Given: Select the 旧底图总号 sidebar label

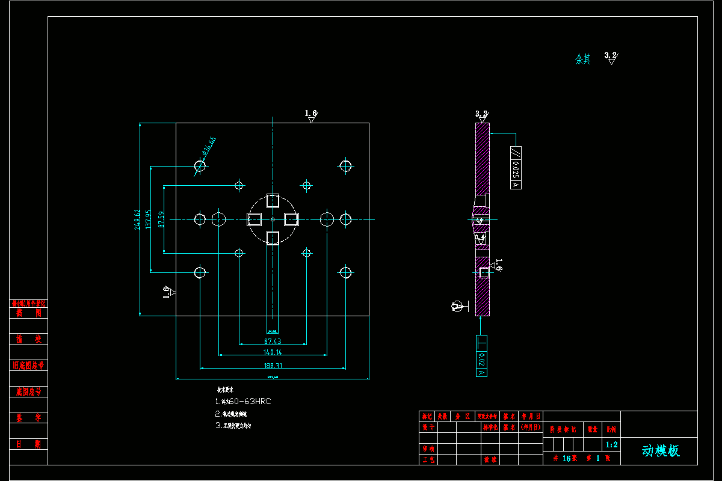Looking at the screenshot, I should (x=29, y=365).
